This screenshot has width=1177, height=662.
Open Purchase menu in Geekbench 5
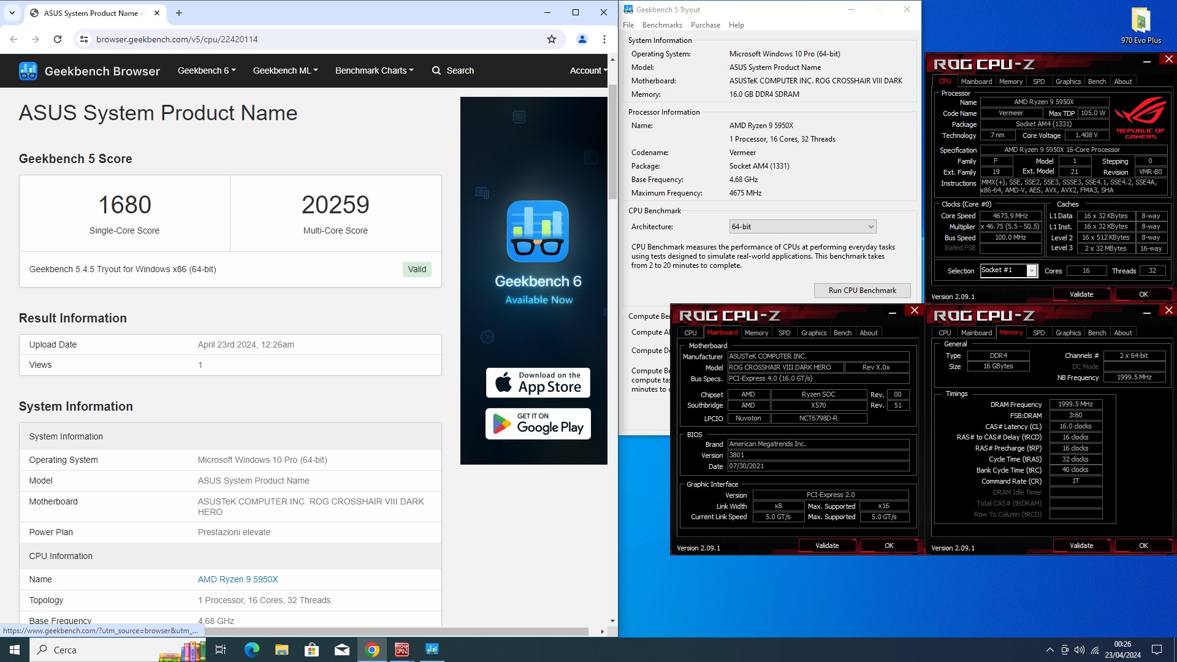click(x=706, y=25)
